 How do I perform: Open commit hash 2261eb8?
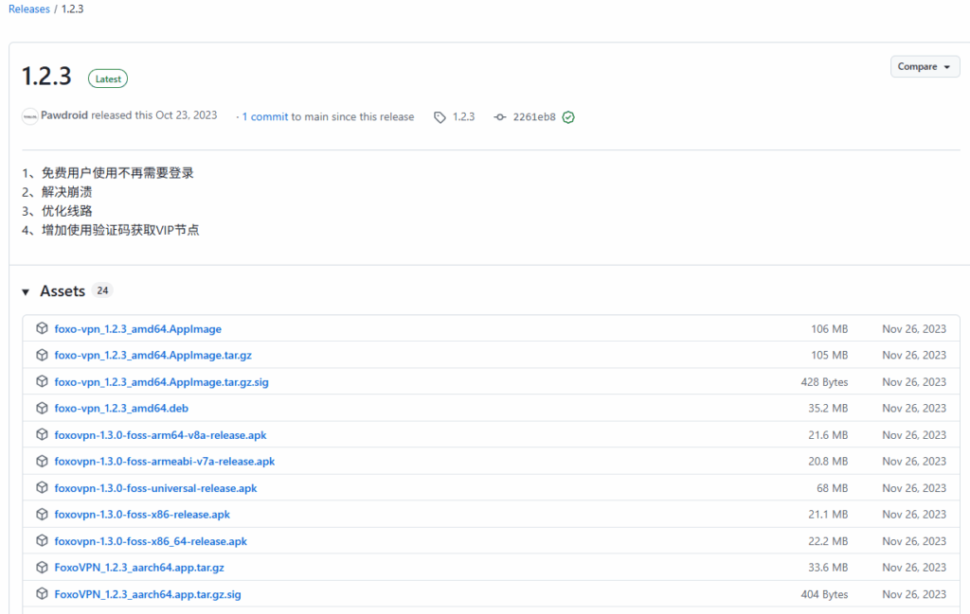[x=534, y=117]
